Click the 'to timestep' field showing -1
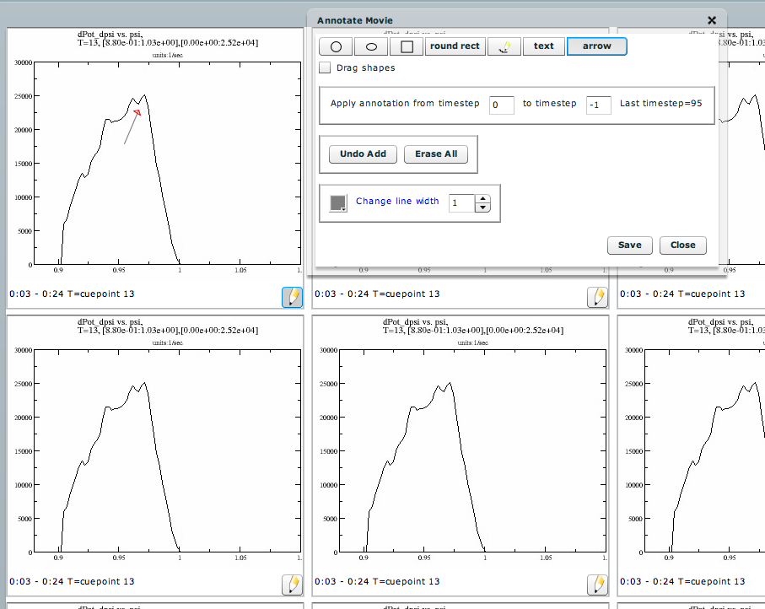 [x=599, y=105]
